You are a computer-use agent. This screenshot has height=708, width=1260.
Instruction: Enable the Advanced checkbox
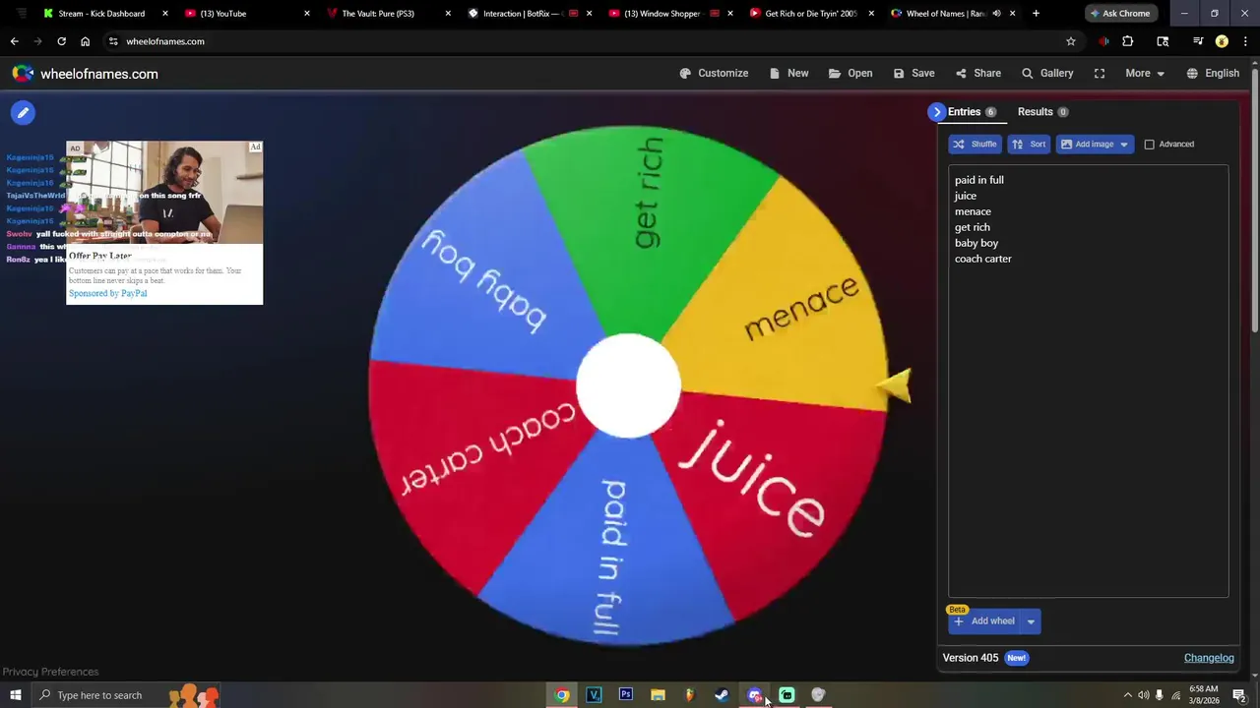(x=1149, y=145)
